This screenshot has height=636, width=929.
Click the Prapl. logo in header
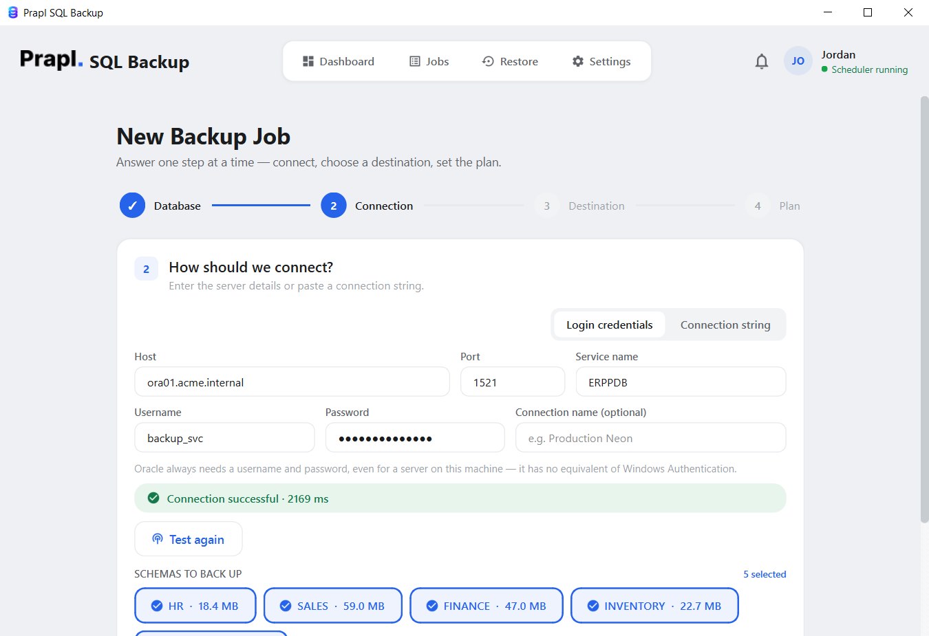(51, 60)
